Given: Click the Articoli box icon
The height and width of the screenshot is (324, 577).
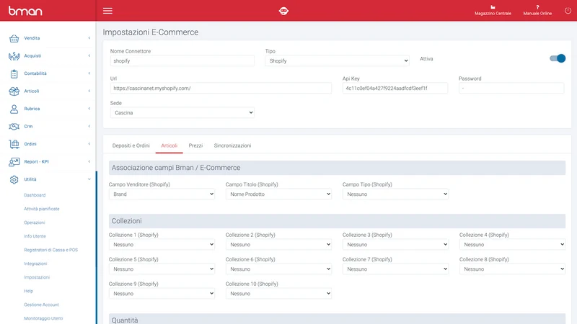Looking at the screenshot, I should pyautogui.click(x=14, y=91).
